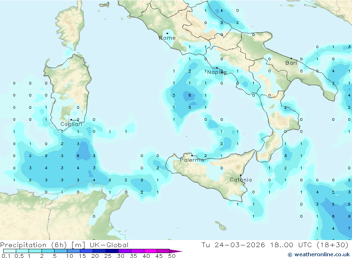The height and width of the screenshot is (258, 352).
Task: Click the Rome city label
Action: pos(167,38)
